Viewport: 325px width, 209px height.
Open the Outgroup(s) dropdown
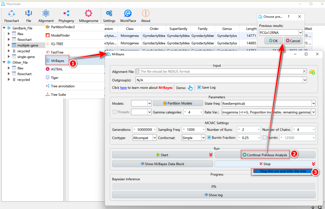[305, 80]
